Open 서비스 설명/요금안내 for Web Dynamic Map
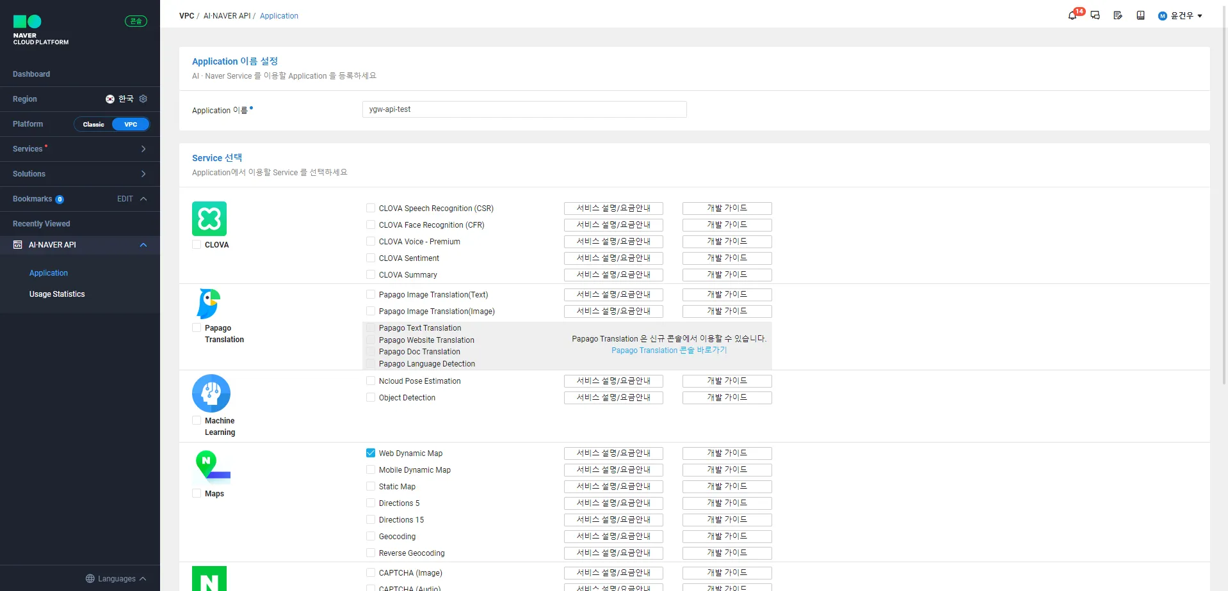The width and height of the screenshot is (1228, 591). (x=613, y=453)
